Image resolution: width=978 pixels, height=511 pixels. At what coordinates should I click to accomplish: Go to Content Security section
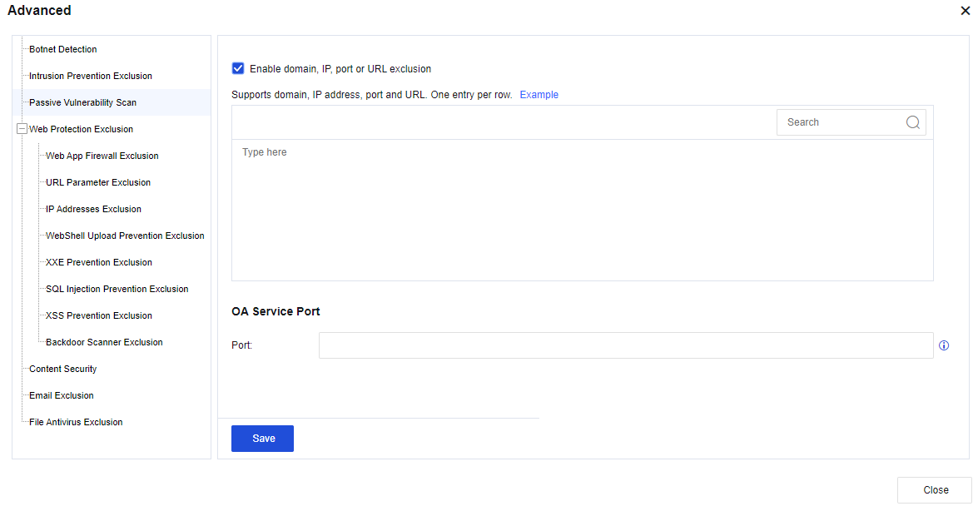pos(63,369)
